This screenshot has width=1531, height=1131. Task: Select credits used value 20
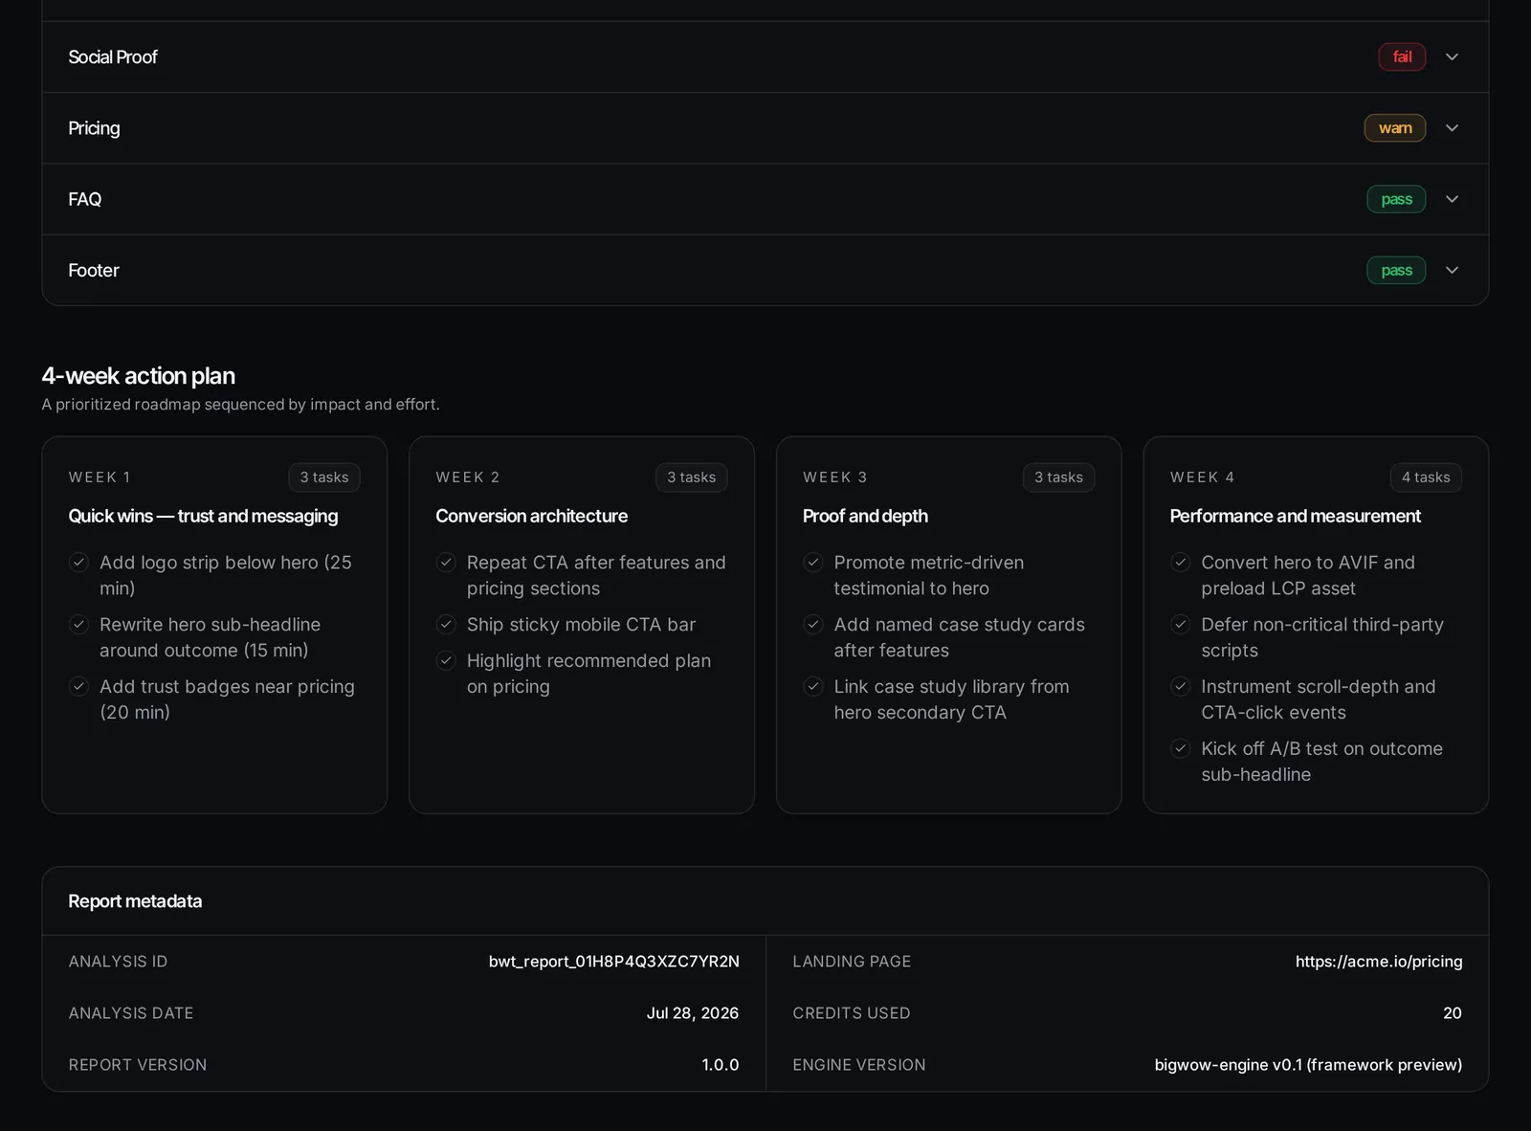(1452, 1013)
